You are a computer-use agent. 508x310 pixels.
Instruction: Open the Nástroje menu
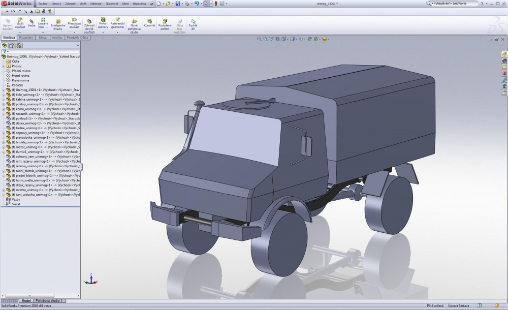[96, 4]
